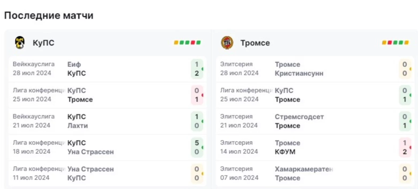Open the Еиф — КуПС match details
The image size is (418, 189).
tap(107, 69)
